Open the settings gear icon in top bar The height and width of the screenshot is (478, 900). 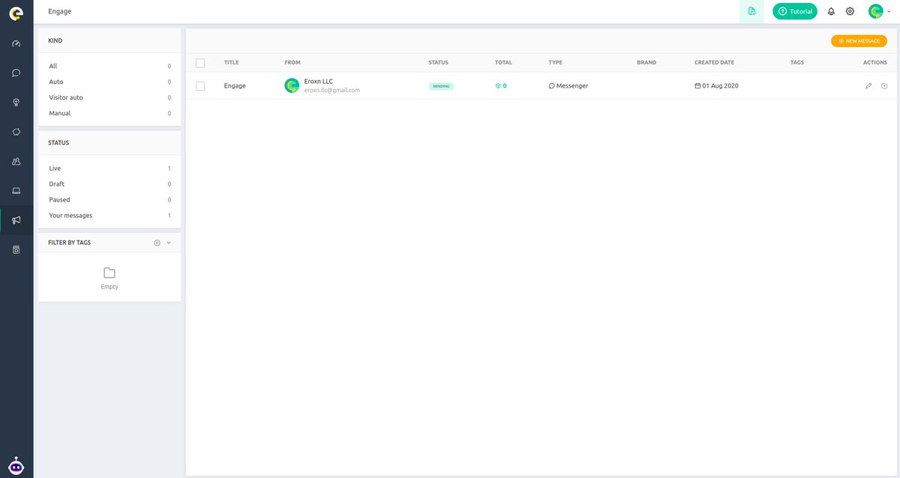850,10
